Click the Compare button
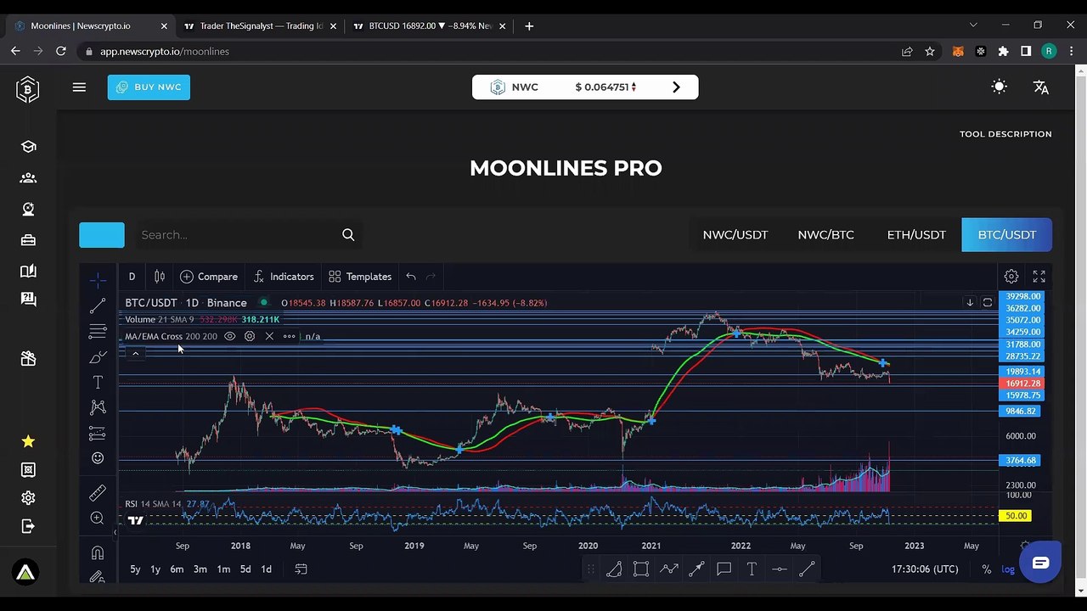Image resolution: width=1087 pixels, height=611 pixels. (x=209, y=277)
